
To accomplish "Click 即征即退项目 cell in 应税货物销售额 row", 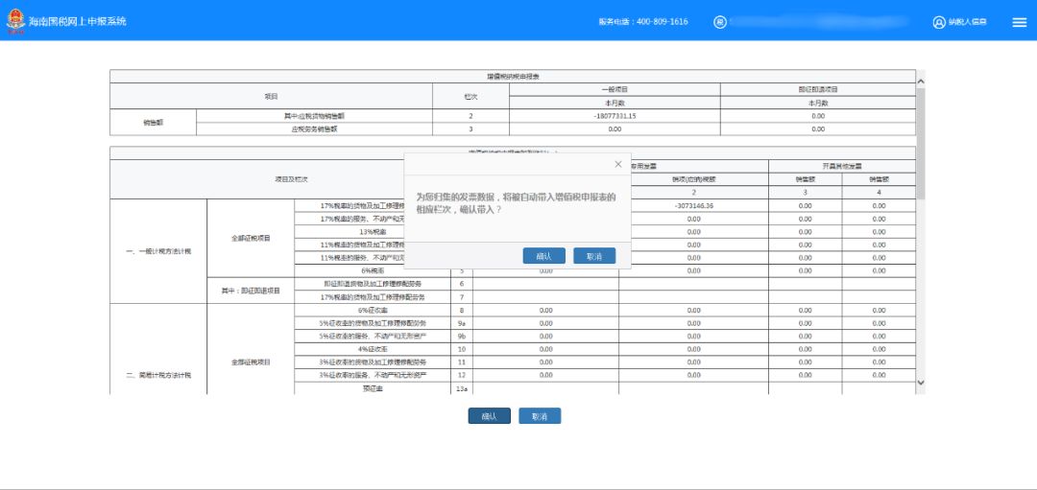I will (x=817, y=116).
